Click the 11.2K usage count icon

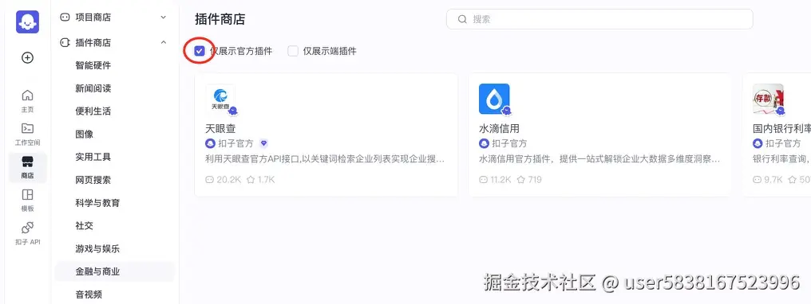click(483, 180)
